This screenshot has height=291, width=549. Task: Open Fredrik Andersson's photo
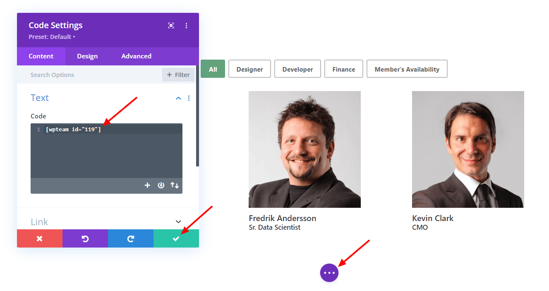pos(304,149)
